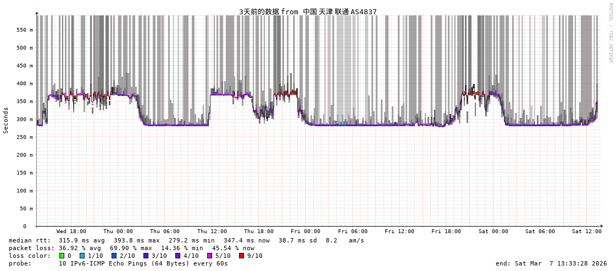This screenshot has height=271, width=616.
Task: Click the 300 m y-axis label
Action: coord(24,120)
